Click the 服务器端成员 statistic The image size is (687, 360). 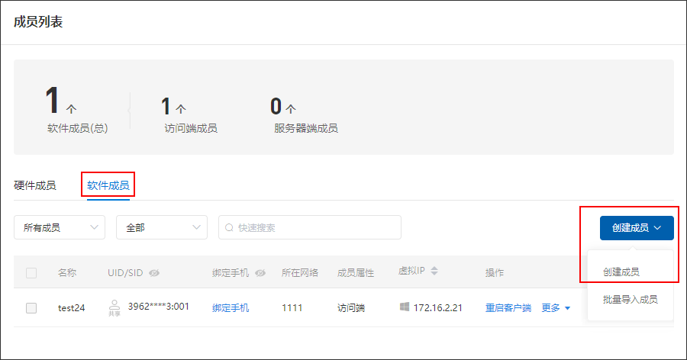[305, 114]
